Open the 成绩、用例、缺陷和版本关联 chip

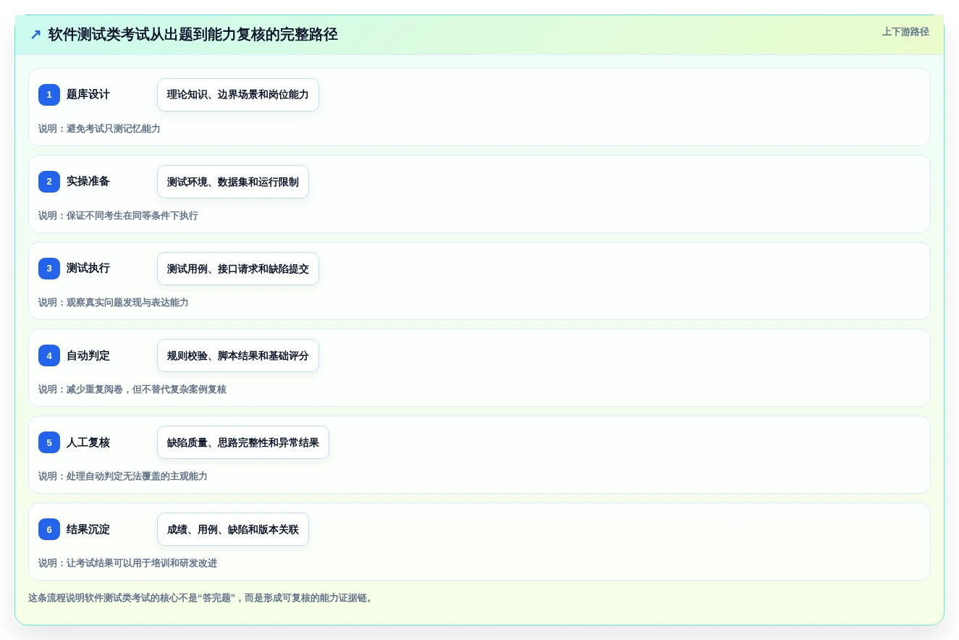pyautogui.click(x=233, y=529)
